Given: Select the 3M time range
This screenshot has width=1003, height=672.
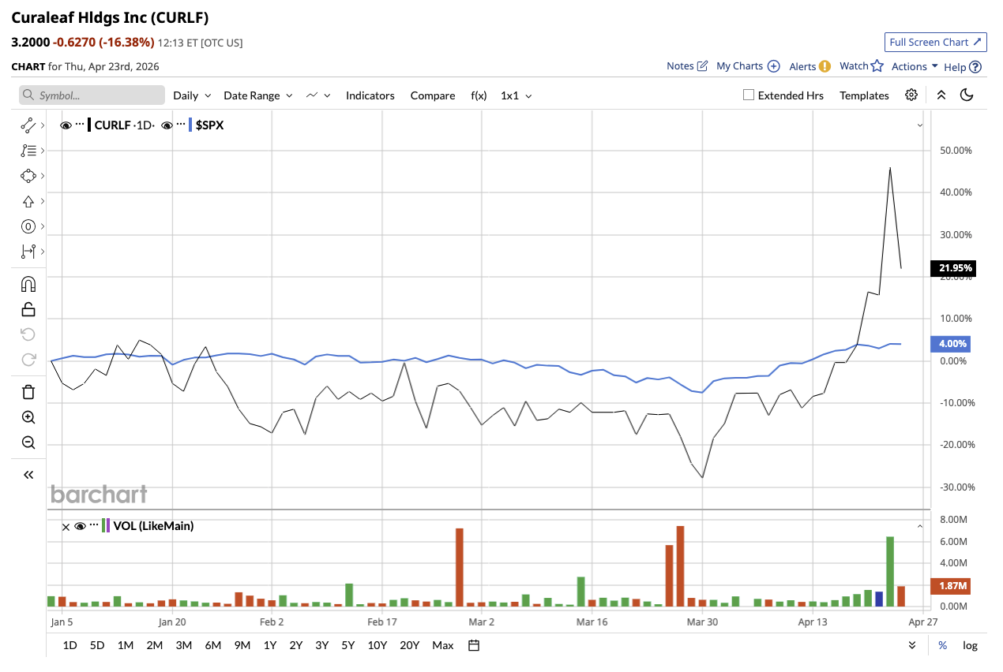Looking at the screenshot, I should click(183, 645).
